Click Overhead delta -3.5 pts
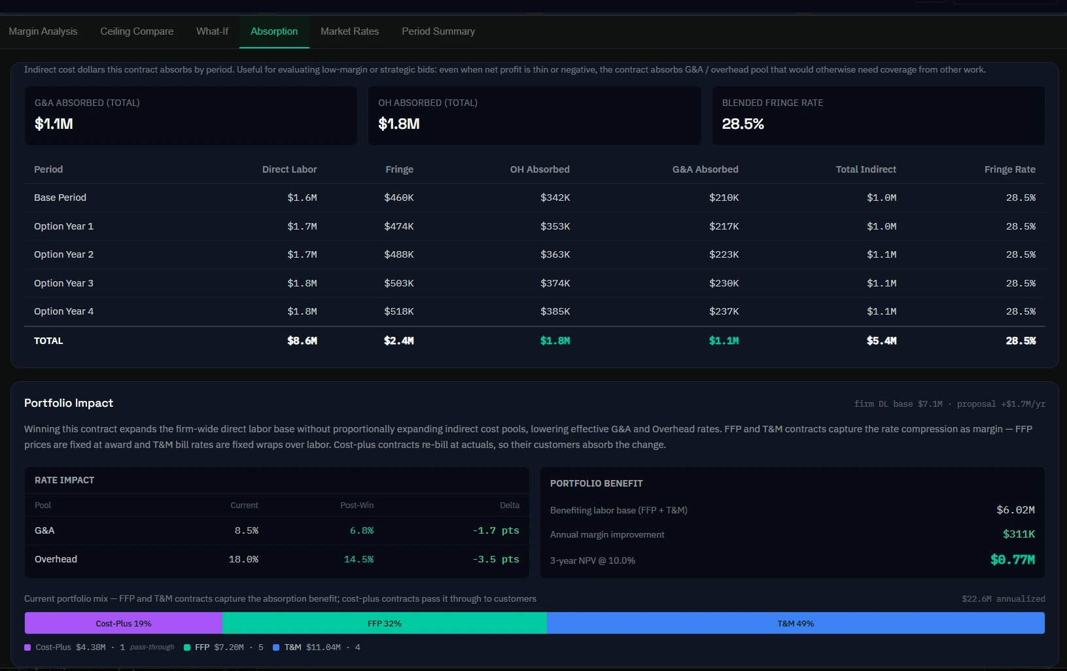The width and height of the screenshot is (1067, 671). tap(496, 559)
